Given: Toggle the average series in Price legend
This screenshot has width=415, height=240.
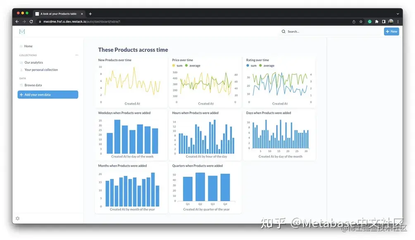Looking at the screenshot, I should [x=193, y=66].
